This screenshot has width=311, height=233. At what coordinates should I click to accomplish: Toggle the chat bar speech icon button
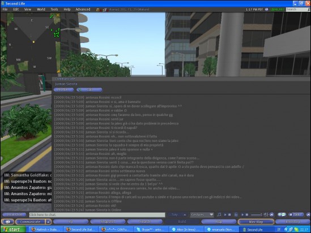7,222
